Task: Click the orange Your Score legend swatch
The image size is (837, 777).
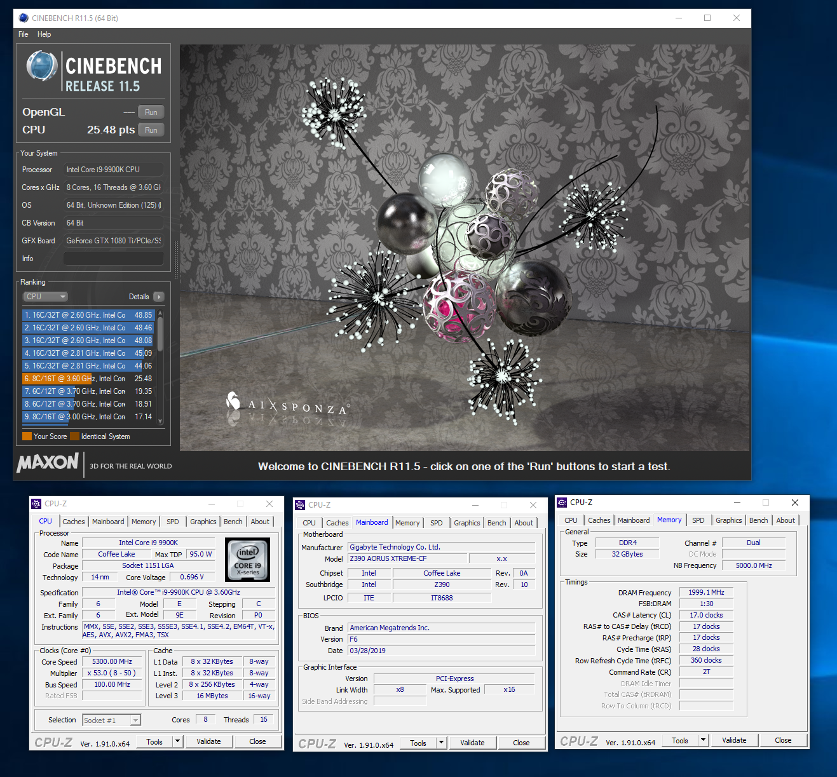Action: coord(27,436)
